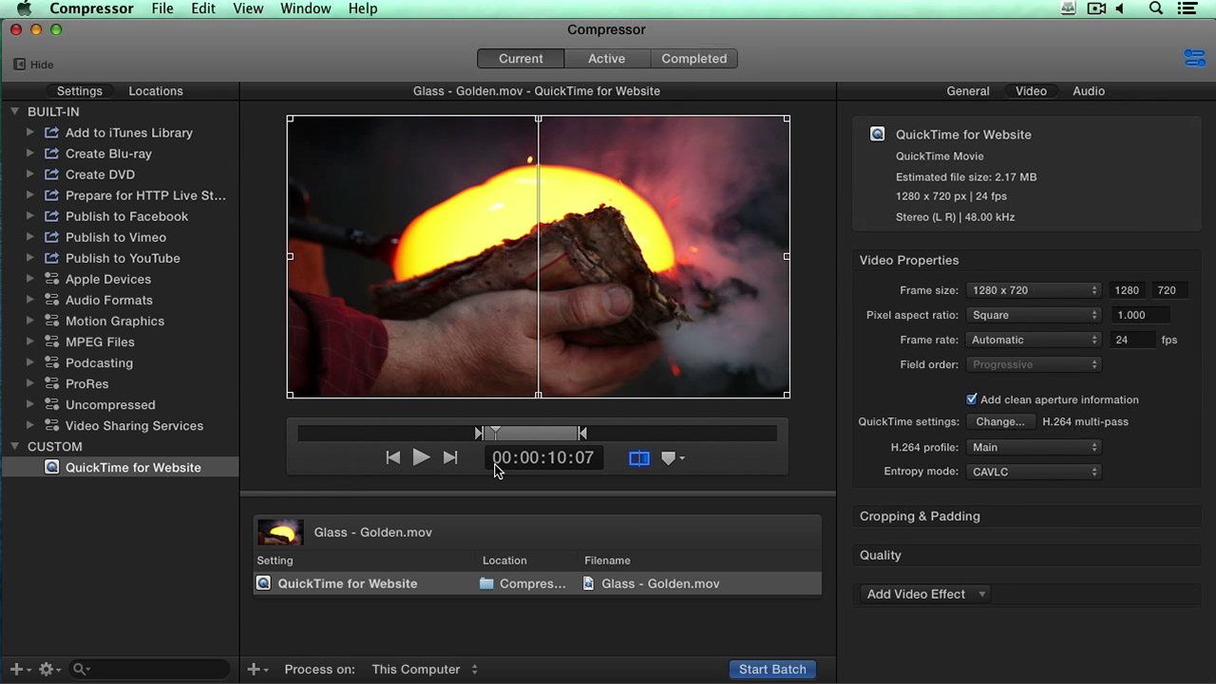Click the Compressor location folder icon
This screenshot has width=1216, height=684.
click(x=486, y=583)
